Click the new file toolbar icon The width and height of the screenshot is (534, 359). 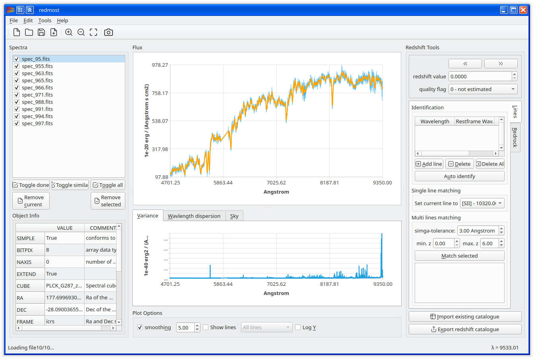tap(17, 33)
